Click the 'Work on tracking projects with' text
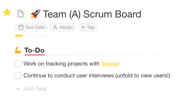 [x=62, y=64]
